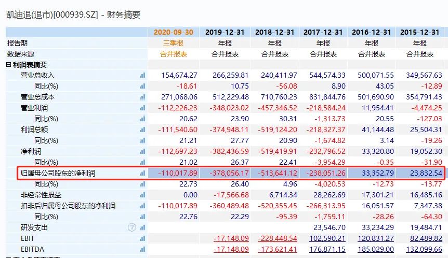Image resolution: width=448 pixels, height=258 pixels.
Task: Open chart icon for 同比(%) under 营业总收入
Action: tap(142, 86)
